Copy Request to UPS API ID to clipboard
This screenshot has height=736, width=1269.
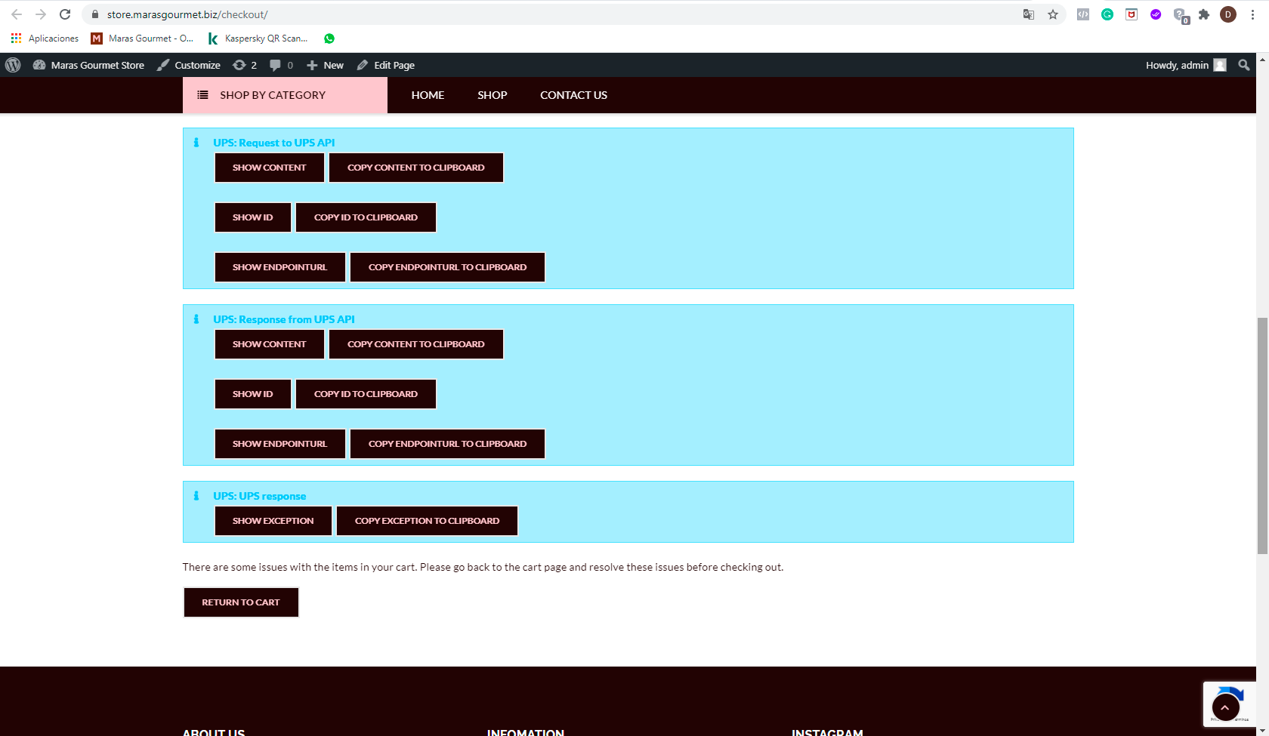pos(366,217)
